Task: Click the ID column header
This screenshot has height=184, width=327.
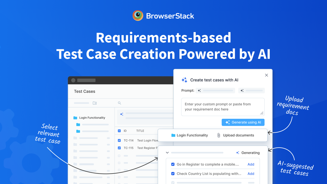Action: 125,131
